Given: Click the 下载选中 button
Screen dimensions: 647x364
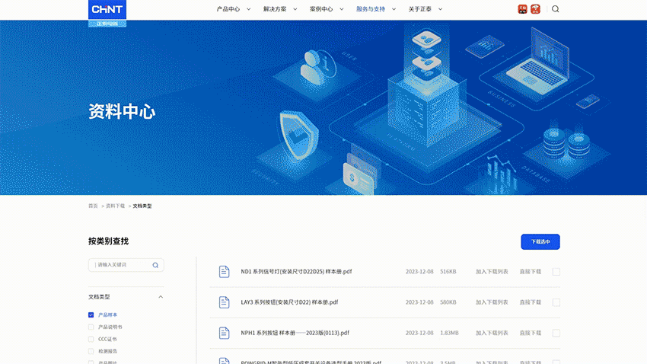Looking at the screenshot, I should point(540,242).
